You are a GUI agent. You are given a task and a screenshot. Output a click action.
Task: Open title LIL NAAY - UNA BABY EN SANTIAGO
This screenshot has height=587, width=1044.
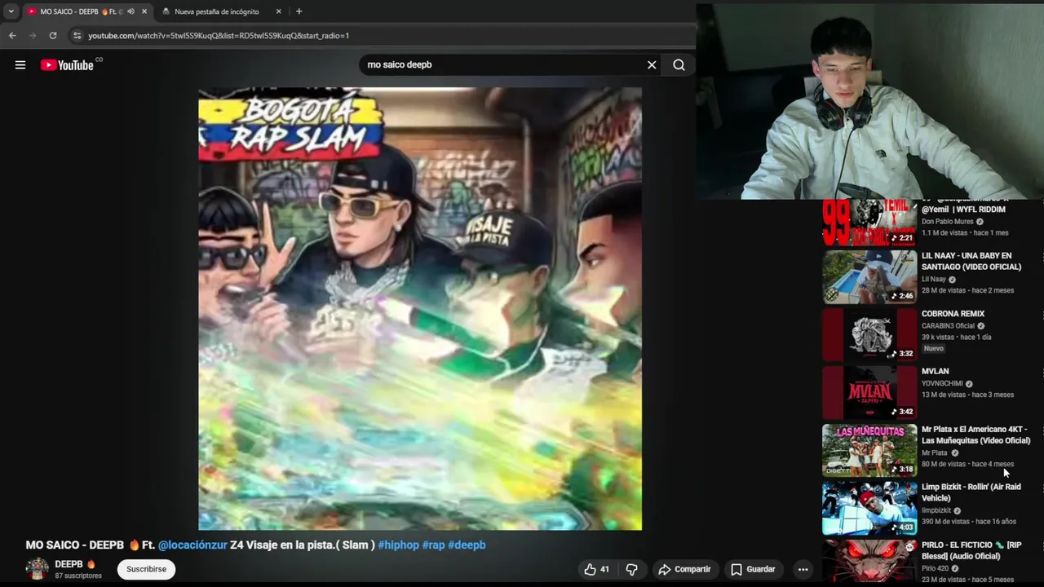971,261
